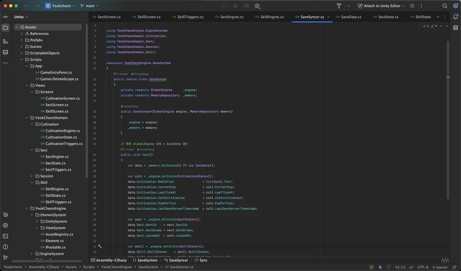Open the Explorer folder tool window icon
The width and height of the screenshot is (461, 271).
pyautogui.click(x=5, y=28)
